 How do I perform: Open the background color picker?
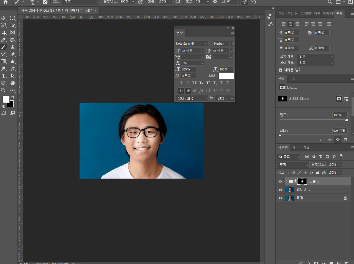[x=11, y=105]
